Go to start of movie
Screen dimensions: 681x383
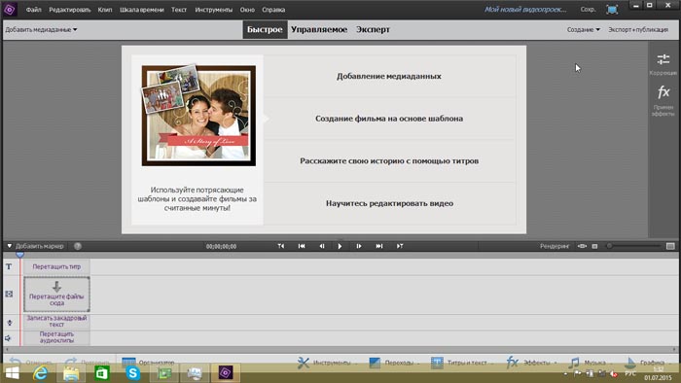click(x=302, y=246)
